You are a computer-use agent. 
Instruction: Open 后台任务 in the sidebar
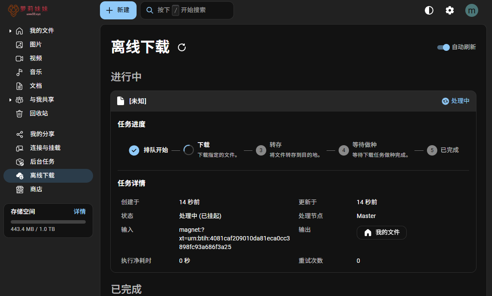[42, 162]
